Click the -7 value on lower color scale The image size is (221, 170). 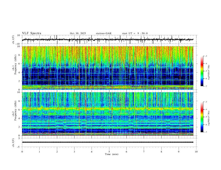point(206,132)
